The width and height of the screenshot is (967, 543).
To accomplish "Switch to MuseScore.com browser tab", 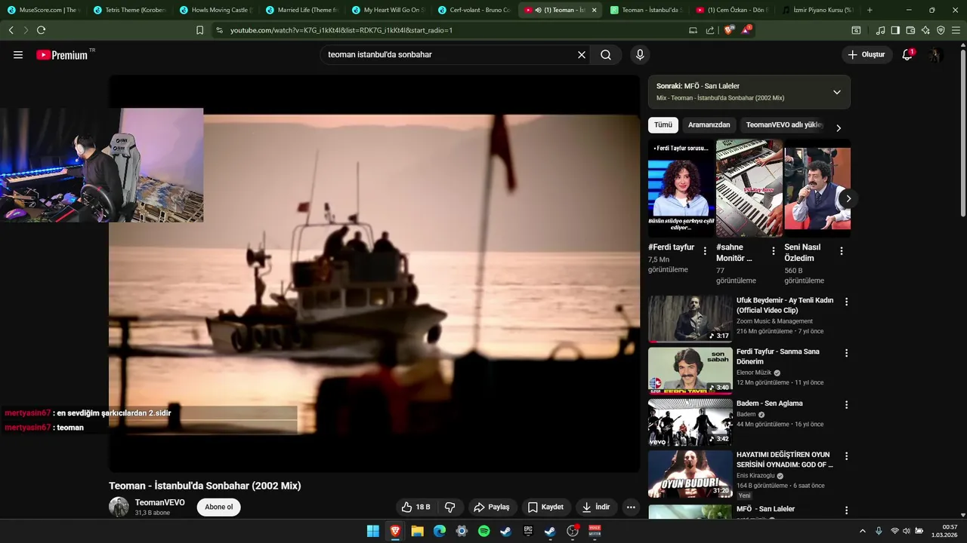I will [43, 10].
